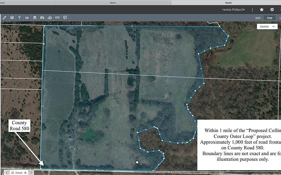Log out via Herbie Phillips link
The image size is (281, 175).
pos(234,10)
